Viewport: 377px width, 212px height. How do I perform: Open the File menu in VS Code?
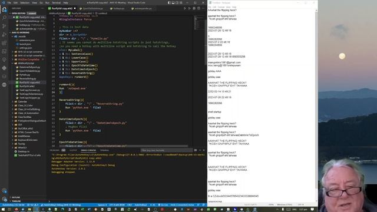(9, 2)
